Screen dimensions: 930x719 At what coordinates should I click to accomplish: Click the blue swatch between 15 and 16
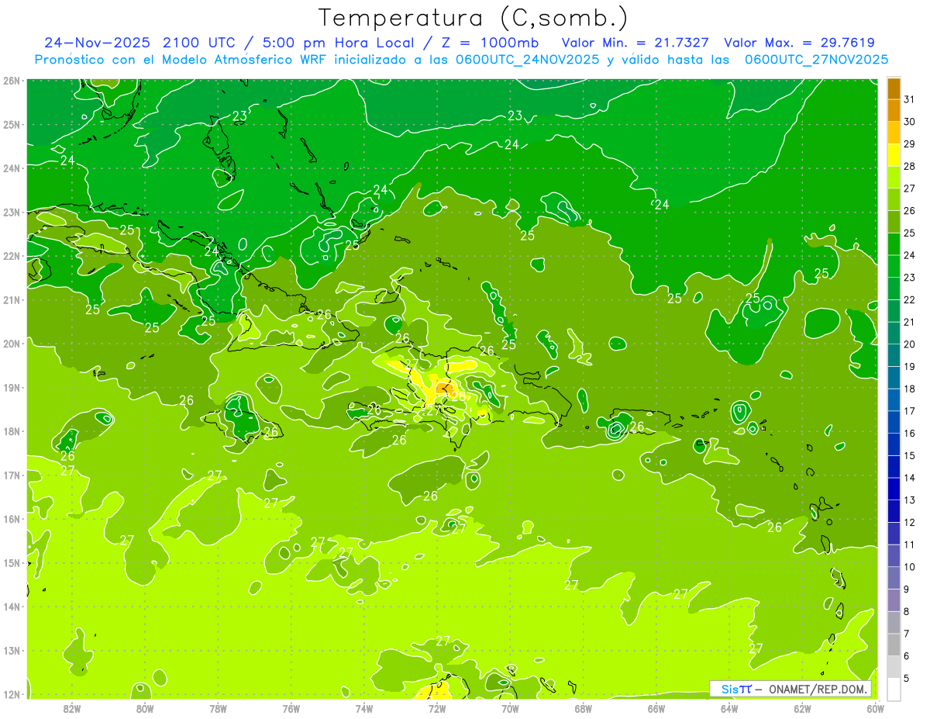pyautogui.click(x=894, y=444)
